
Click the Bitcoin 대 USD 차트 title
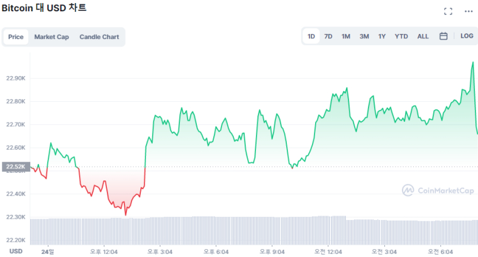click(44, 8)
